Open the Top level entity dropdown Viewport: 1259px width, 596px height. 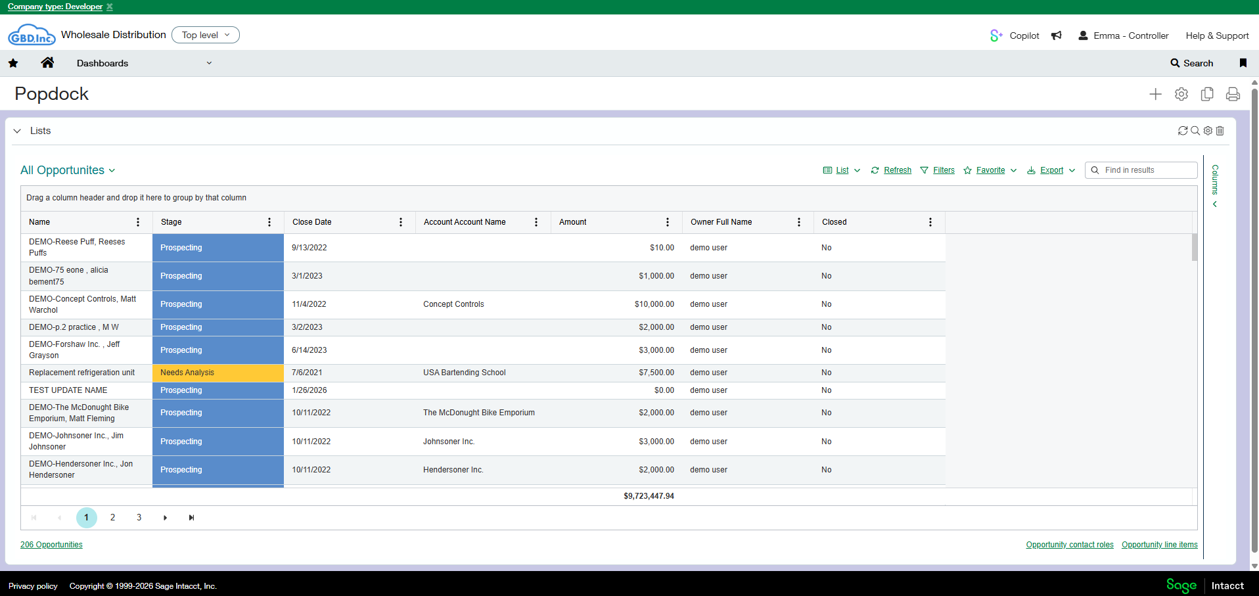tap(205, 35)
